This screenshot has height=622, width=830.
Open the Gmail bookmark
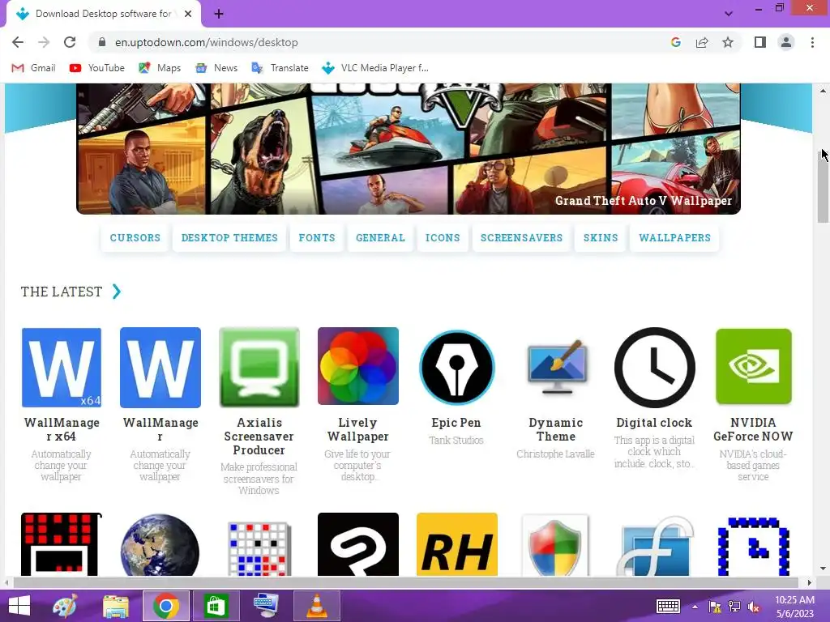pos(33,68)
